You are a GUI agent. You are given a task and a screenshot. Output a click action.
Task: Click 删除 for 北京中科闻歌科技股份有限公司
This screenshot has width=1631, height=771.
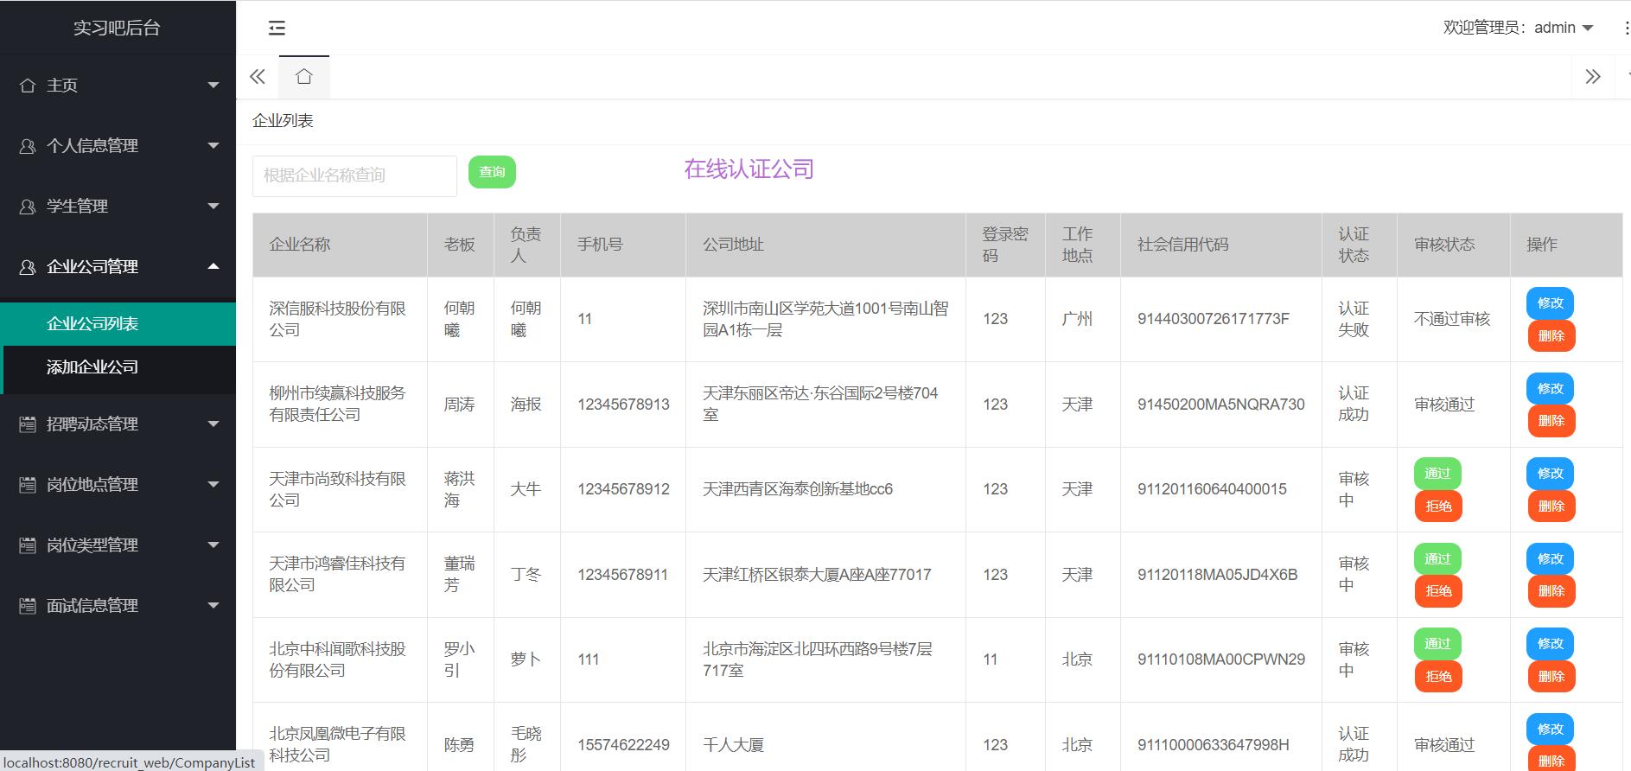(x=1551, y=676)
